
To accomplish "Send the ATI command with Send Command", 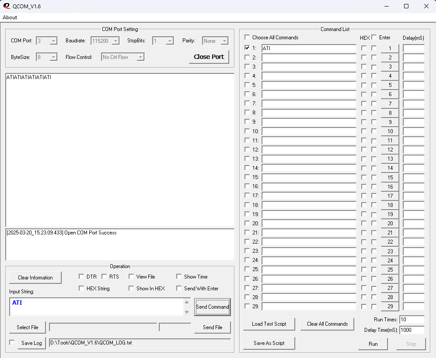I will (212, 307).
